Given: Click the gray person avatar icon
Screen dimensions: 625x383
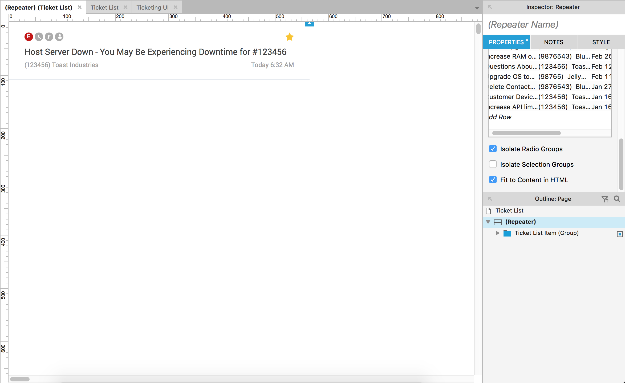Looking at the screenshot, I should [59, 37].
